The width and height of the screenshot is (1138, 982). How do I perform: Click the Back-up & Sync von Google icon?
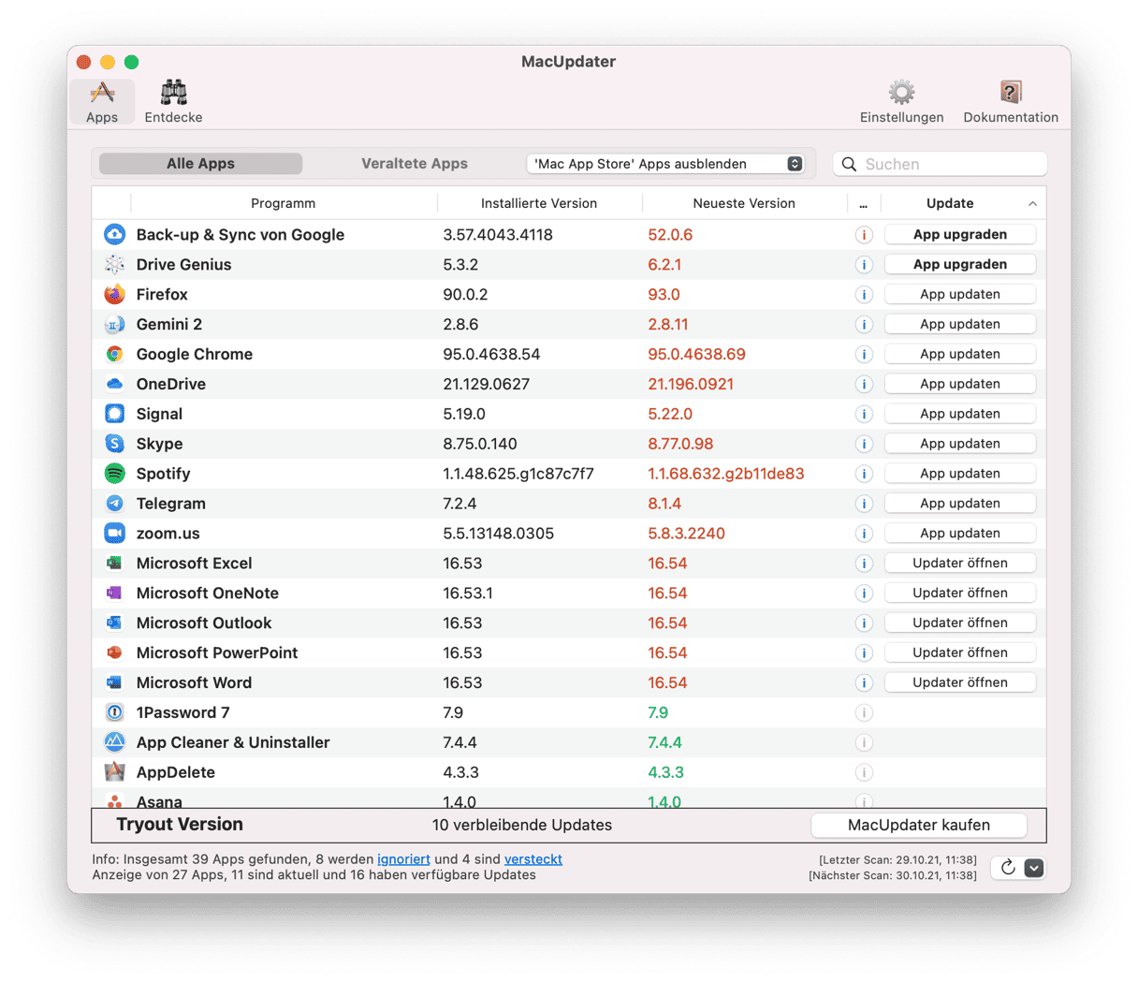point(114,234)
